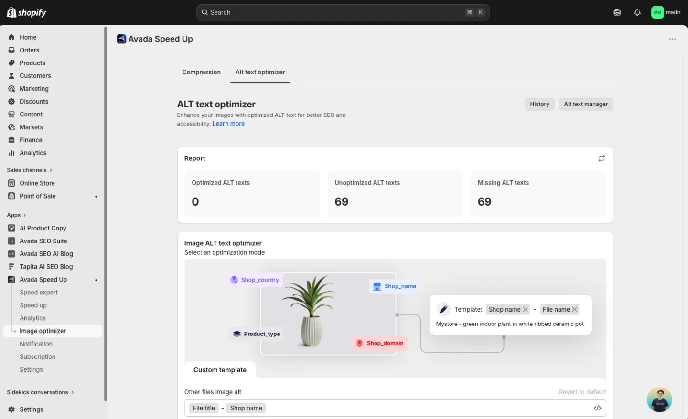Click the Shopify logo
This screenshot has height=419, width=688.
pos(27,12)
